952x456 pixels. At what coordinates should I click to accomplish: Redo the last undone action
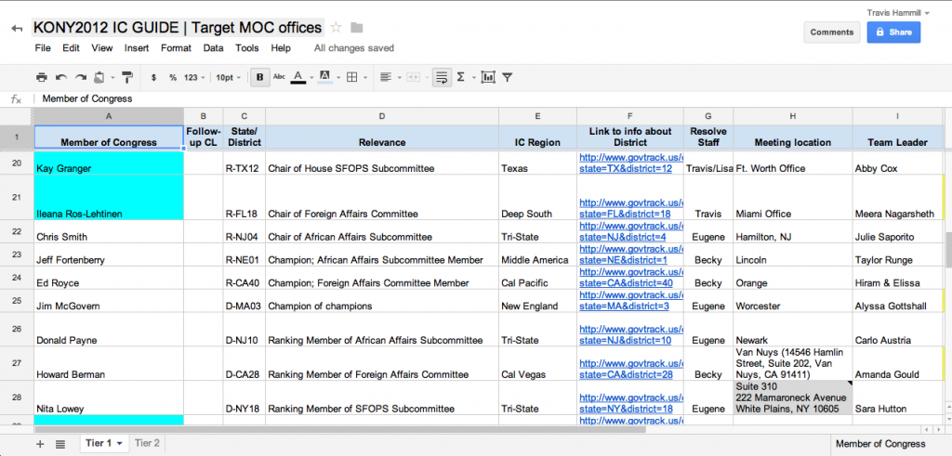80,78
